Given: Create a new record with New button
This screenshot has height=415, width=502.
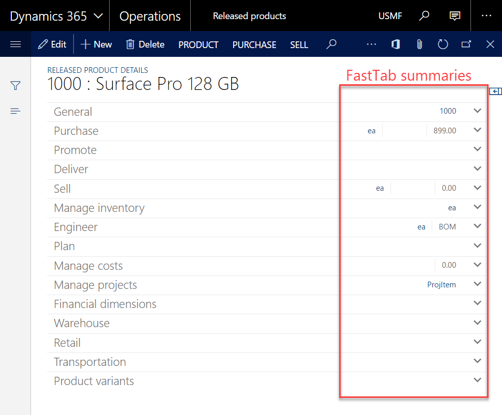Looking at the screenshot, I should 97,44.
